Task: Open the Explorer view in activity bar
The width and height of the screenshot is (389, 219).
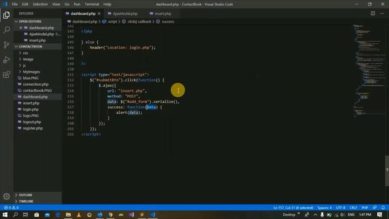Action: 7,15
